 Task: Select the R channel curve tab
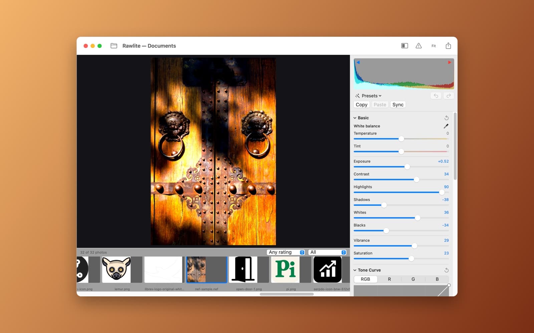389,279
